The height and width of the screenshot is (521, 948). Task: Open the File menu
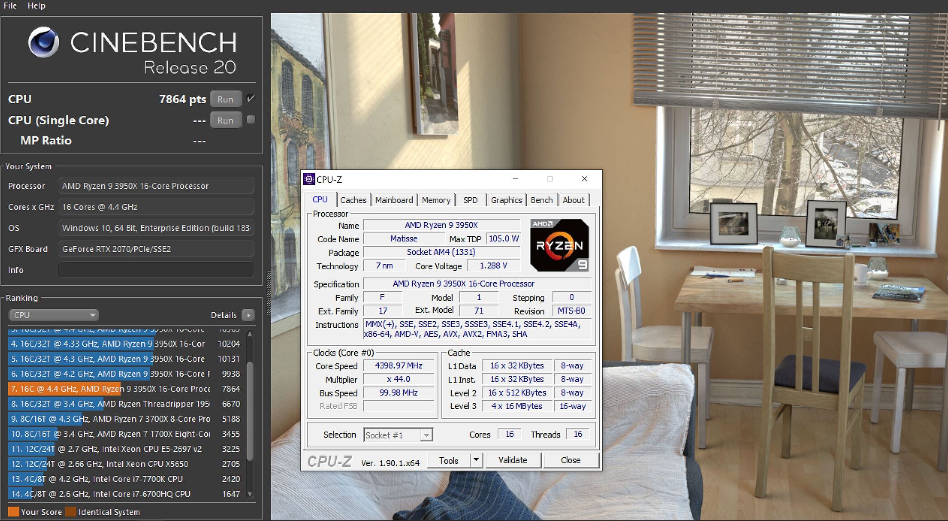[10, 5]
